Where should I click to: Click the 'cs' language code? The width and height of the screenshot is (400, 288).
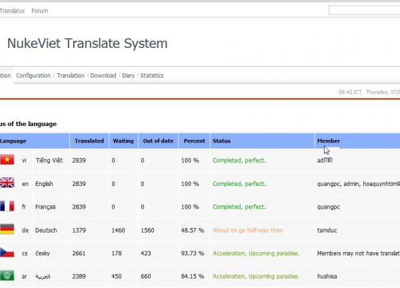[x=25, y=253]
